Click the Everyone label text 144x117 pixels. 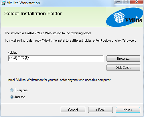tap(21, 90)
